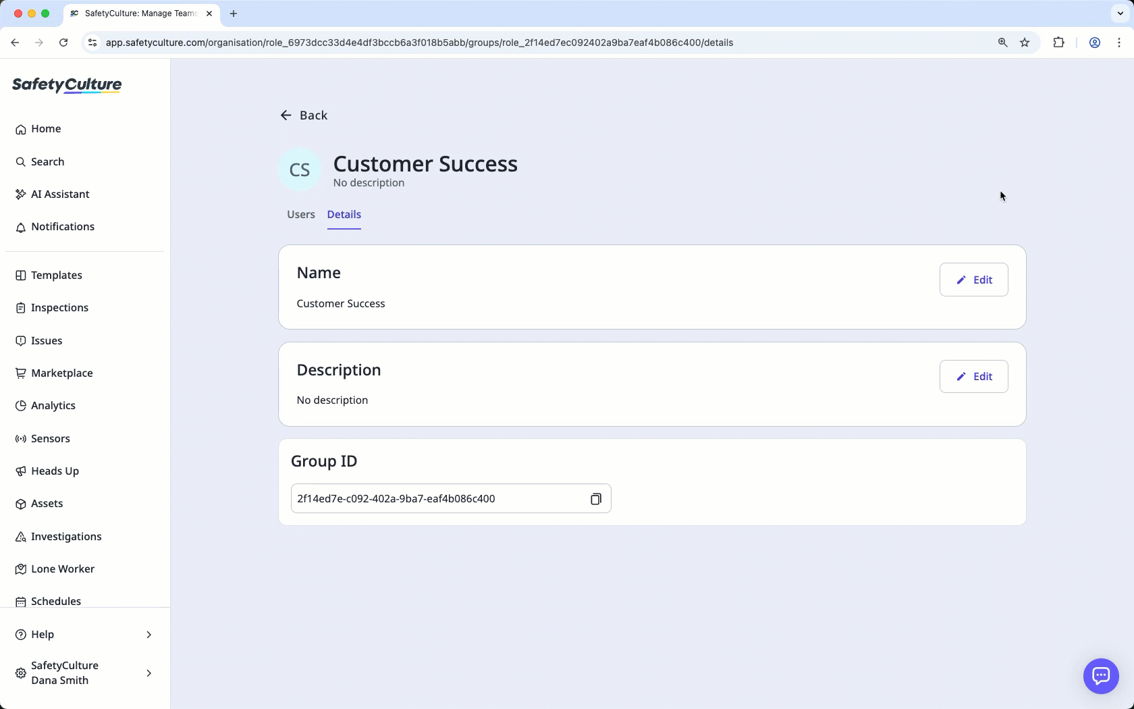Edit the group Description

click(x=974, y=377)
